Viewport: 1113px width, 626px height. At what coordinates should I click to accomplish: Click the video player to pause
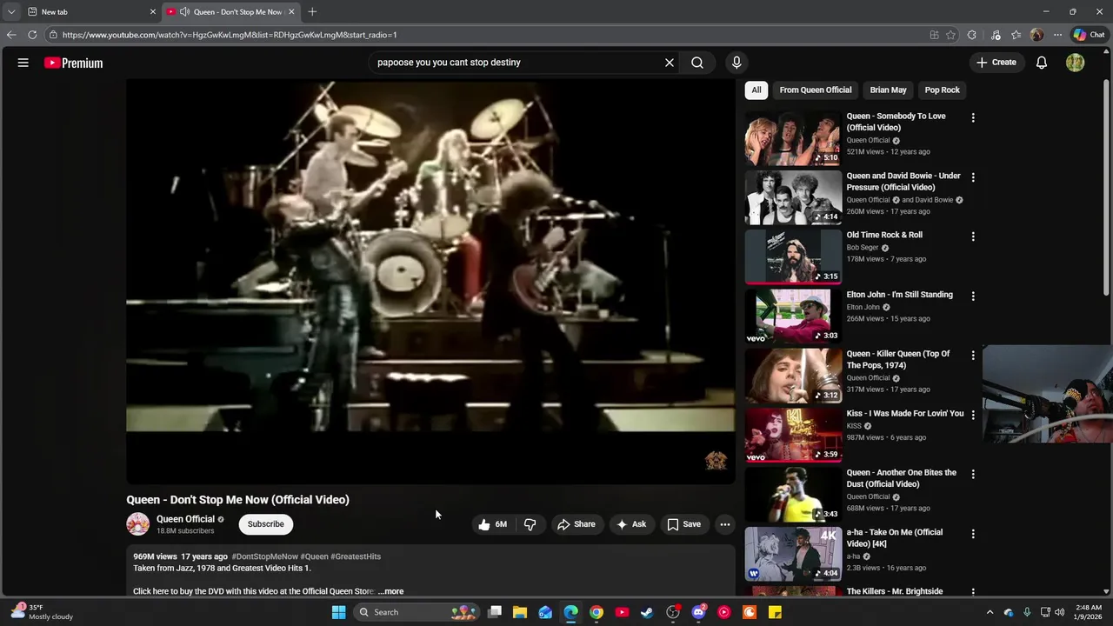[430, 282]
